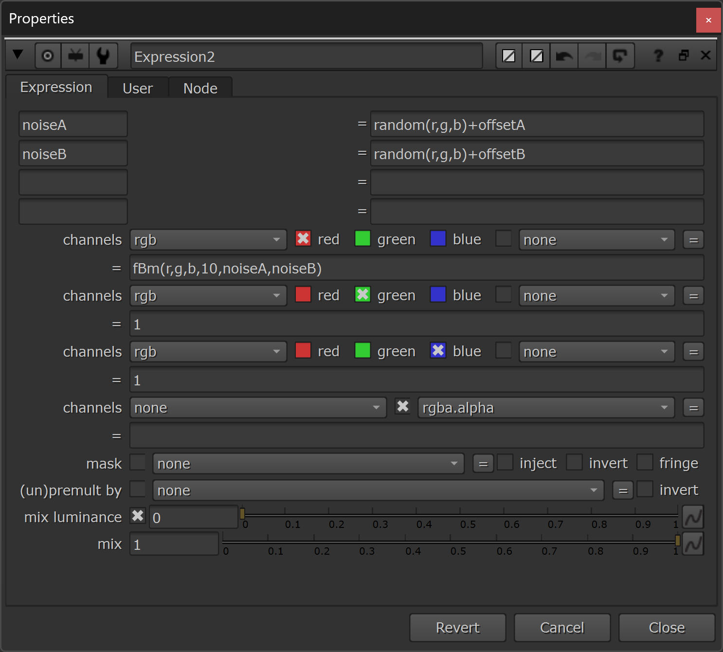The width and height of the screenshot is (723, 652).
Task: Click the revert-to-saved icon beside redo
Action: click(619, 56)
